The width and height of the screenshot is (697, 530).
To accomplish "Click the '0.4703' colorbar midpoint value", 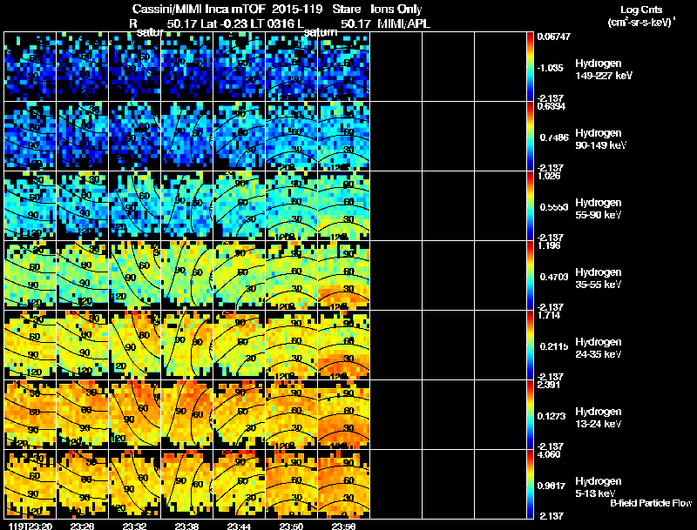I will coord(554,277).
